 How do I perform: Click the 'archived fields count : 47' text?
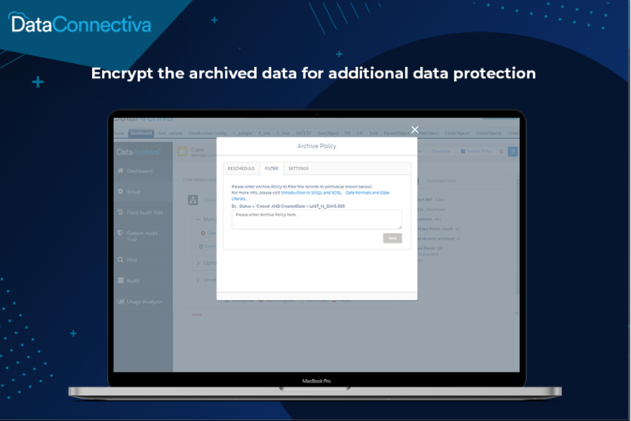pyautogui.click(x=439, y=229)
